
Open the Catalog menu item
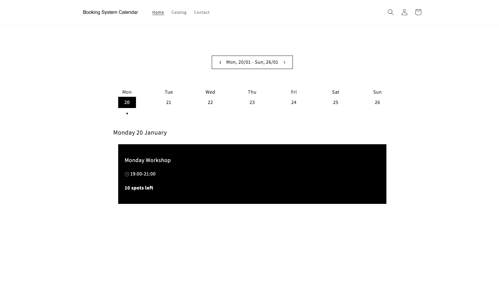pyautogui.click(x=179, y=12)
